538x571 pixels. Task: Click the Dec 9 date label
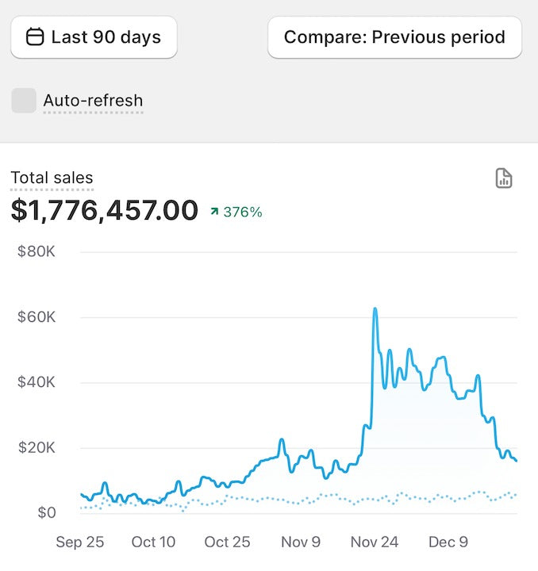click(448, 542)
